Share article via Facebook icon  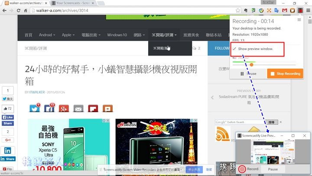pyautogui.click(x=49, y=108)
